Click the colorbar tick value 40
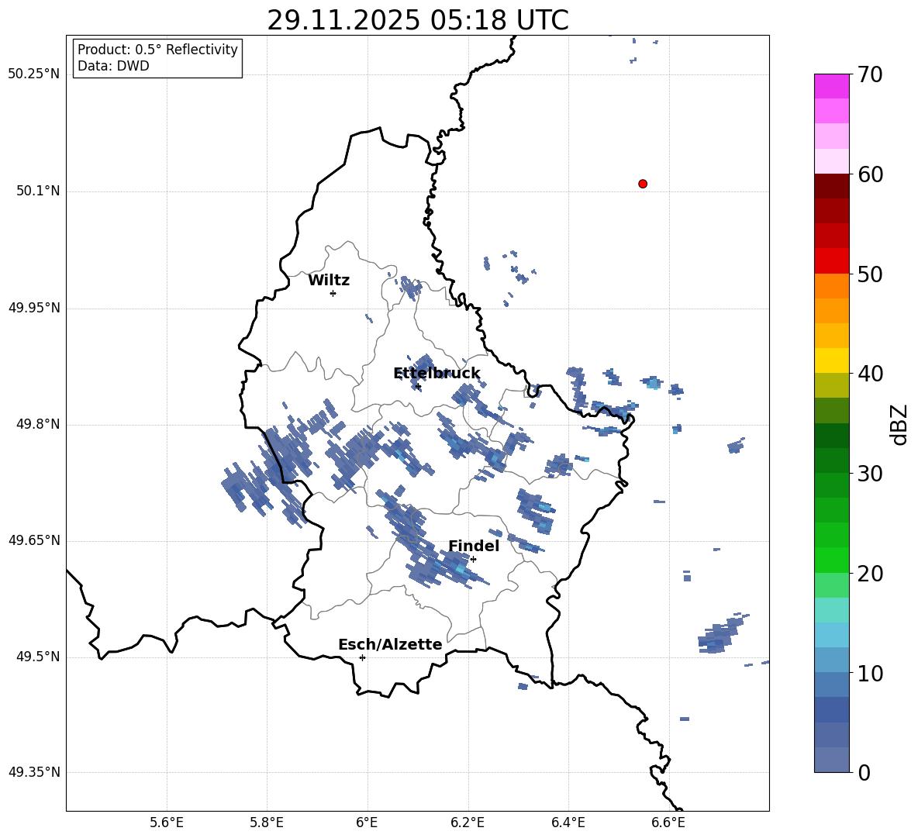 [x=870, y=374]
